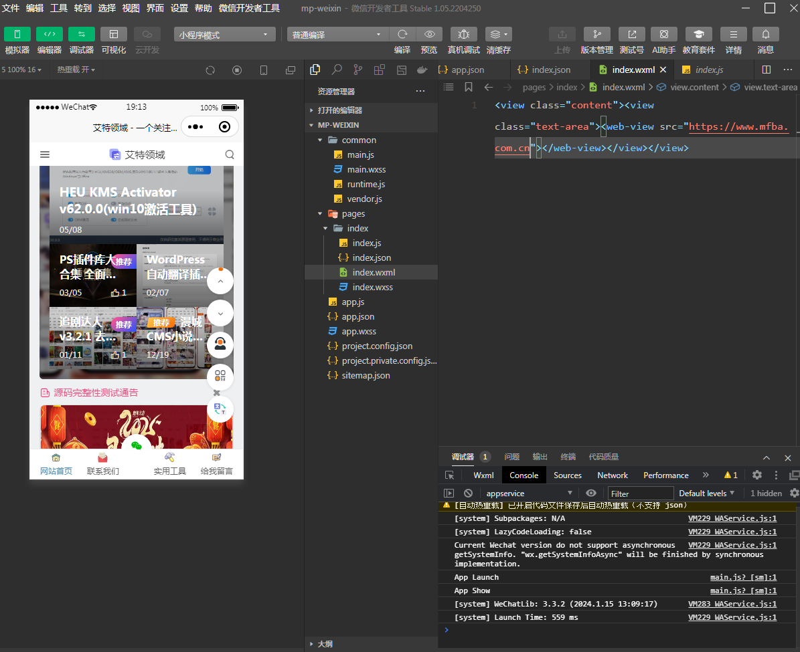Open the search icon in the sidebar

[337, 70]
